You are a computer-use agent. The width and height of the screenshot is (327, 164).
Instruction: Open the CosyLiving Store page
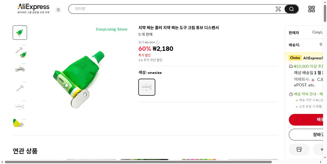(112, 29)
